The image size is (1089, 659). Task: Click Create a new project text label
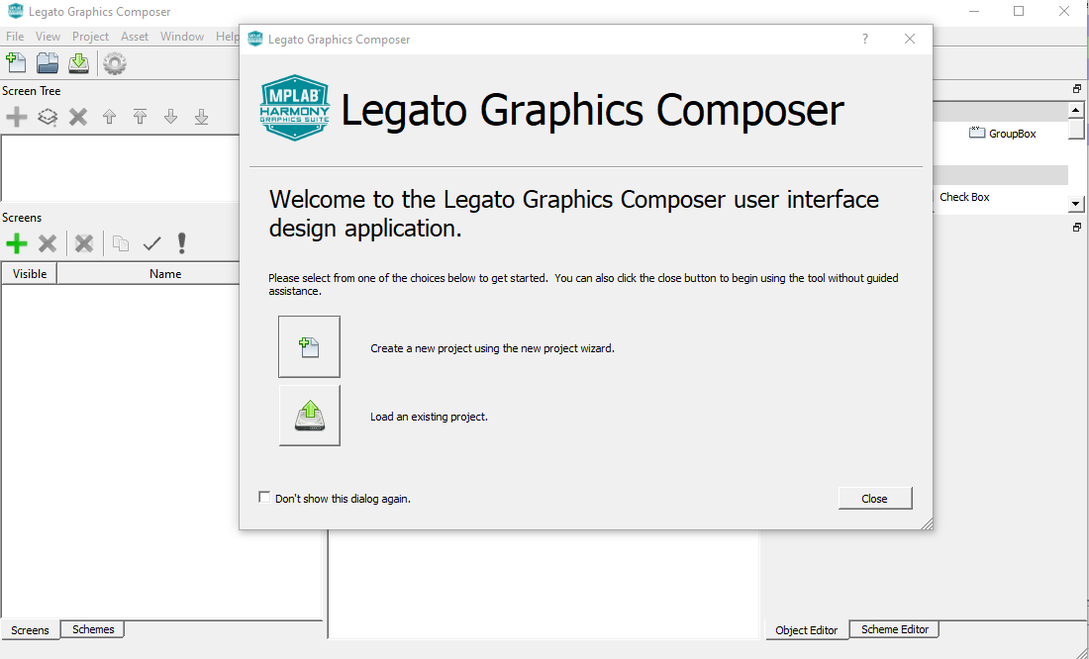[492, 348]
